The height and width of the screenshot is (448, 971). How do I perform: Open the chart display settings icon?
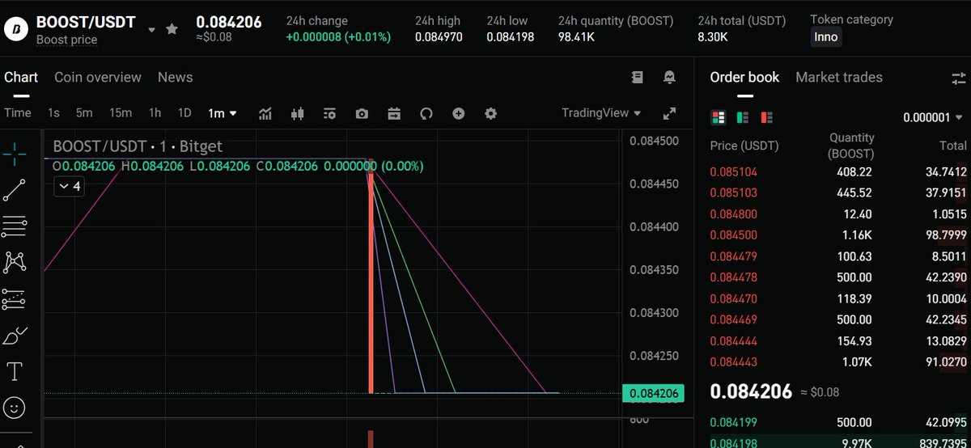tap(329, 113)
